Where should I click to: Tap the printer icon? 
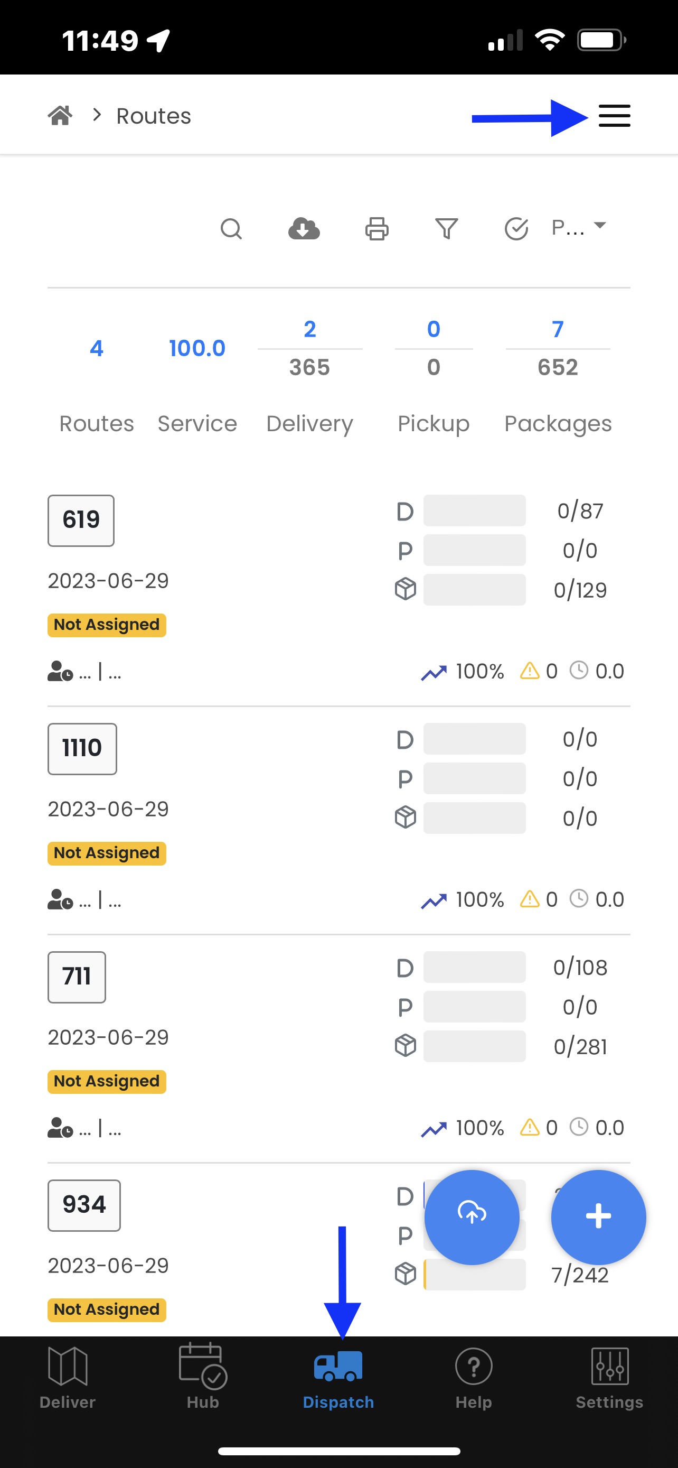[377, 229]
